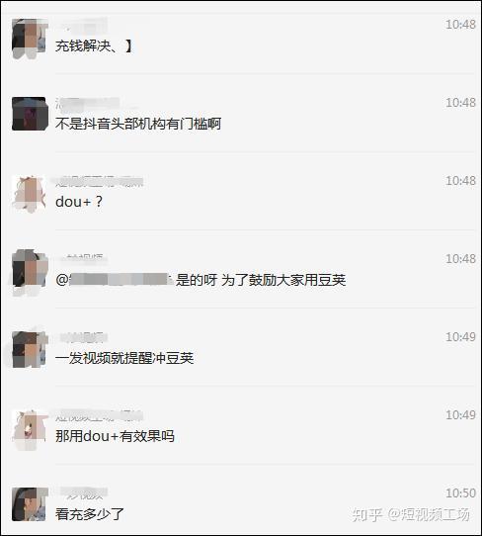The height and width of the screenshot is (536, 482).
Task: Select the message 充钱解决、】
Action: (94, 45)
